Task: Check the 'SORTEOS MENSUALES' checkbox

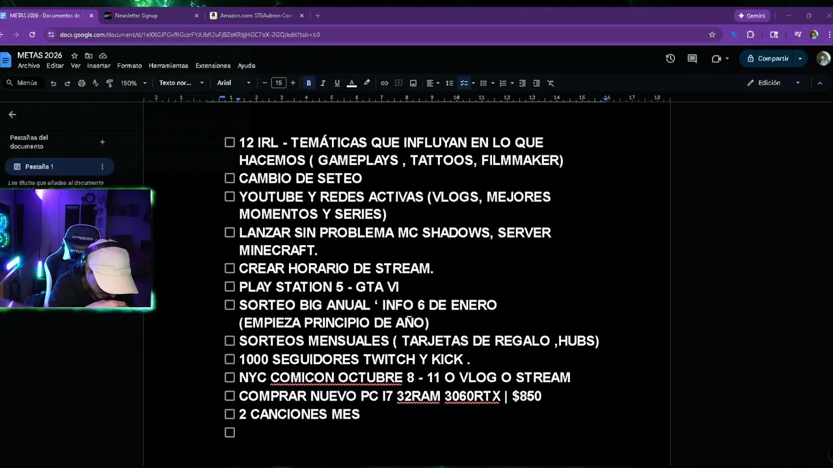Action: (230, 341)
